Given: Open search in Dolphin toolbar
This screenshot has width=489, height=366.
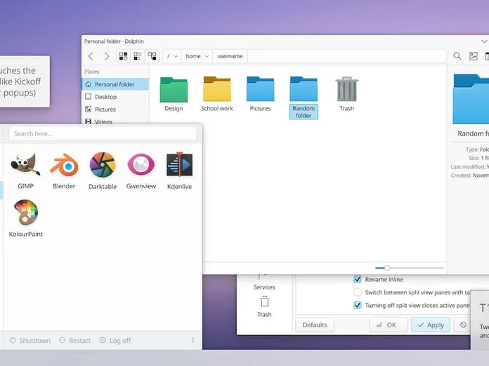Looking at the screenshot, I should click(x=457, y=56).
